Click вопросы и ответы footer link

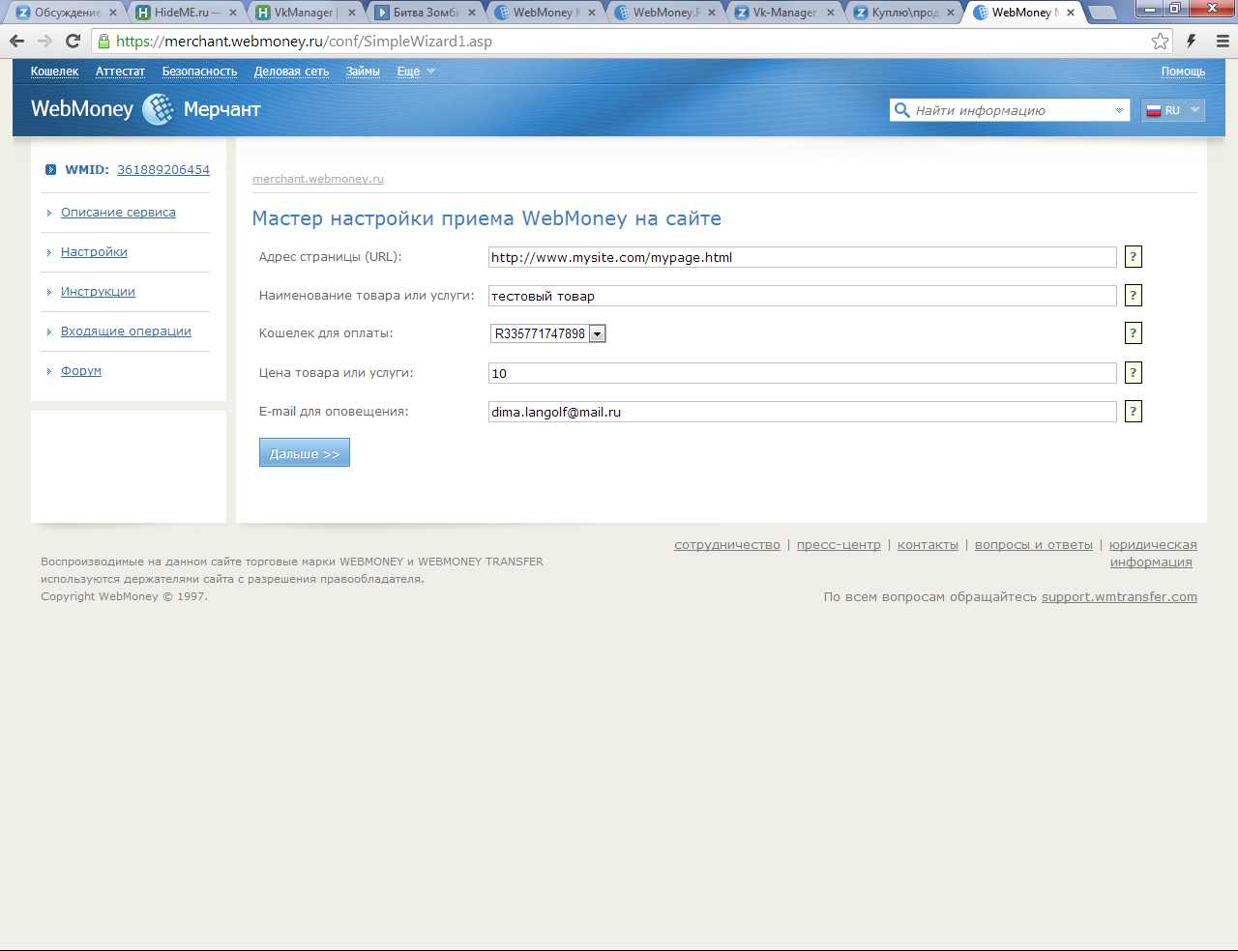(1034, 545)
